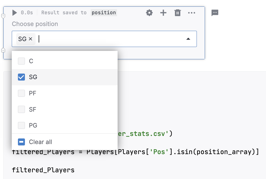Open comments with the speech bubble icon
Image resolution: width=266 pixels, height=179 pixels.
(x=215, y=13)
